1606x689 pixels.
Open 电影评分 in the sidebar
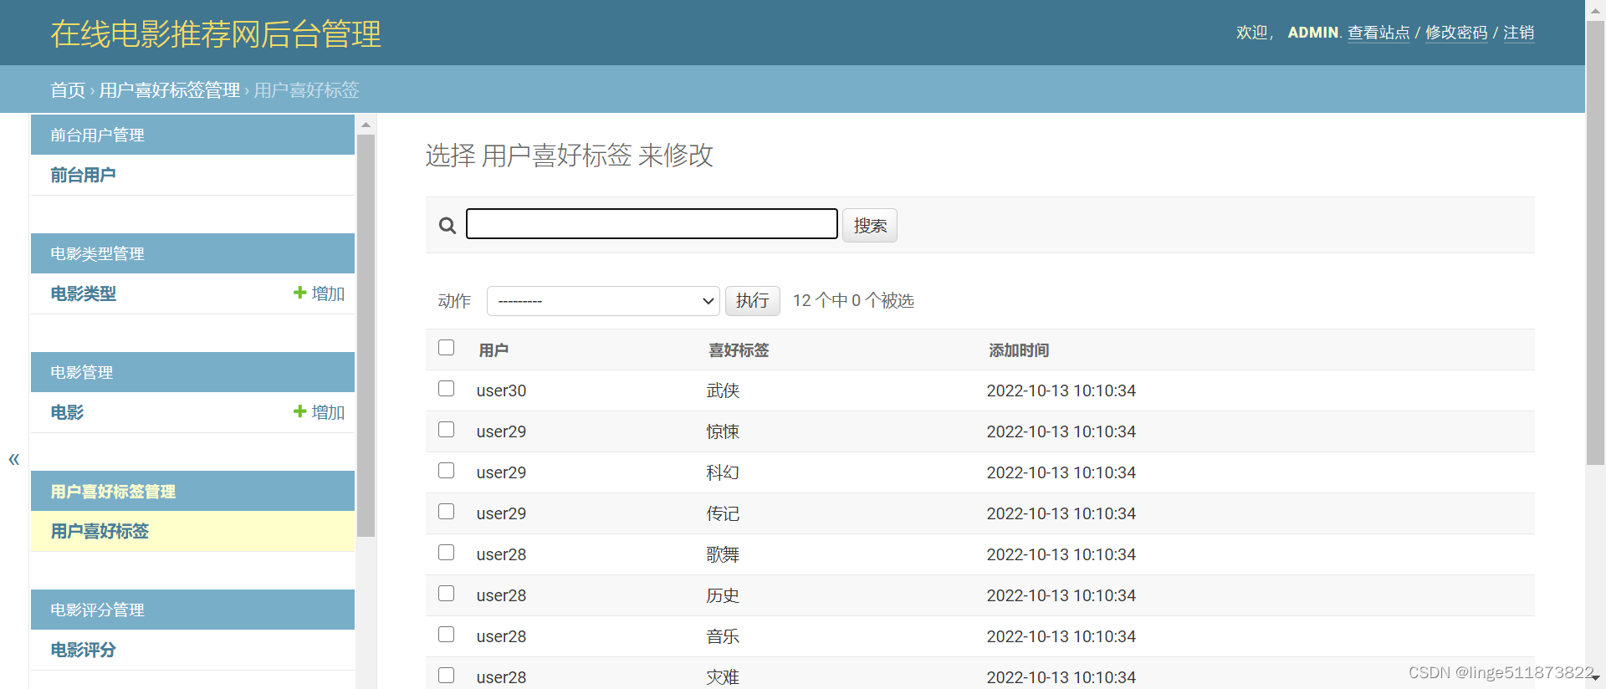83,650
